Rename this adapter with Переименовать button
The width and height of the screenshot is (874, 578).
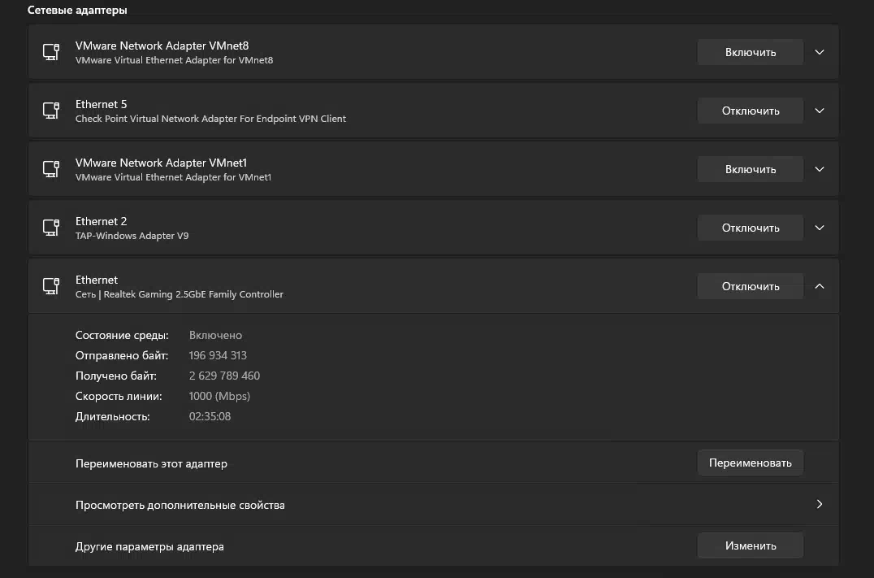click(x=751, y=463)
